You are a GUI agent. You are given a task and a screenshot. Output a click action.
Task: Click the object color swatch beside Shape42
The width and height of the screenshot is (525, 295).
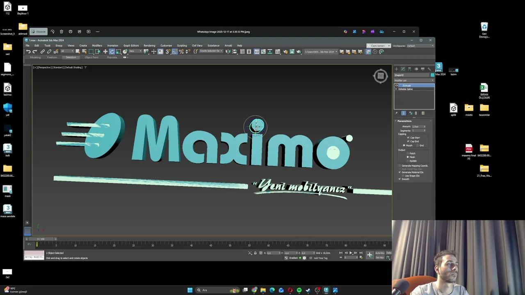tap(432, 75)
